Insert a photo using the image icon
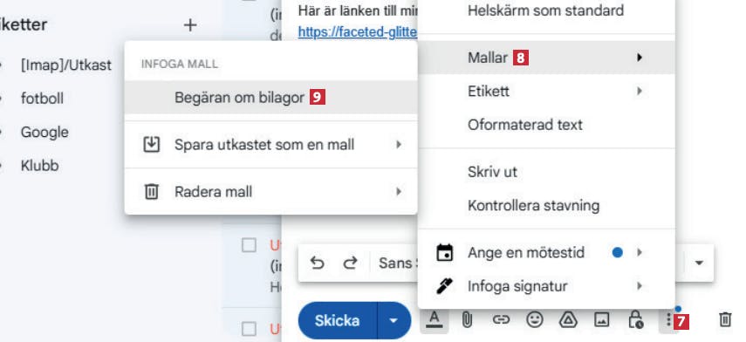Viewport: 746px width, 342px height. (x=602, y=320)
